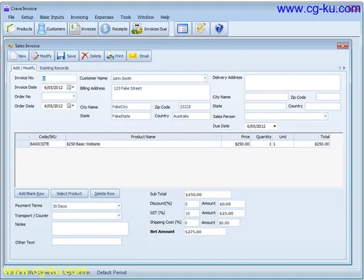Viewport: 364px width, 280px height.
Task: Click the Shipping Cost (%) field
Action: 191,222
